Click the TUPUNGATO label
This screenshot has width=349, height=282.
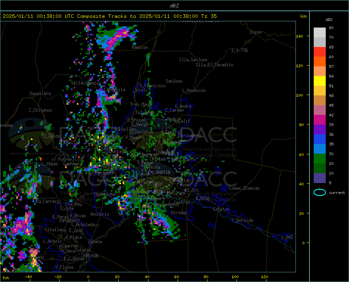[69, 221]
